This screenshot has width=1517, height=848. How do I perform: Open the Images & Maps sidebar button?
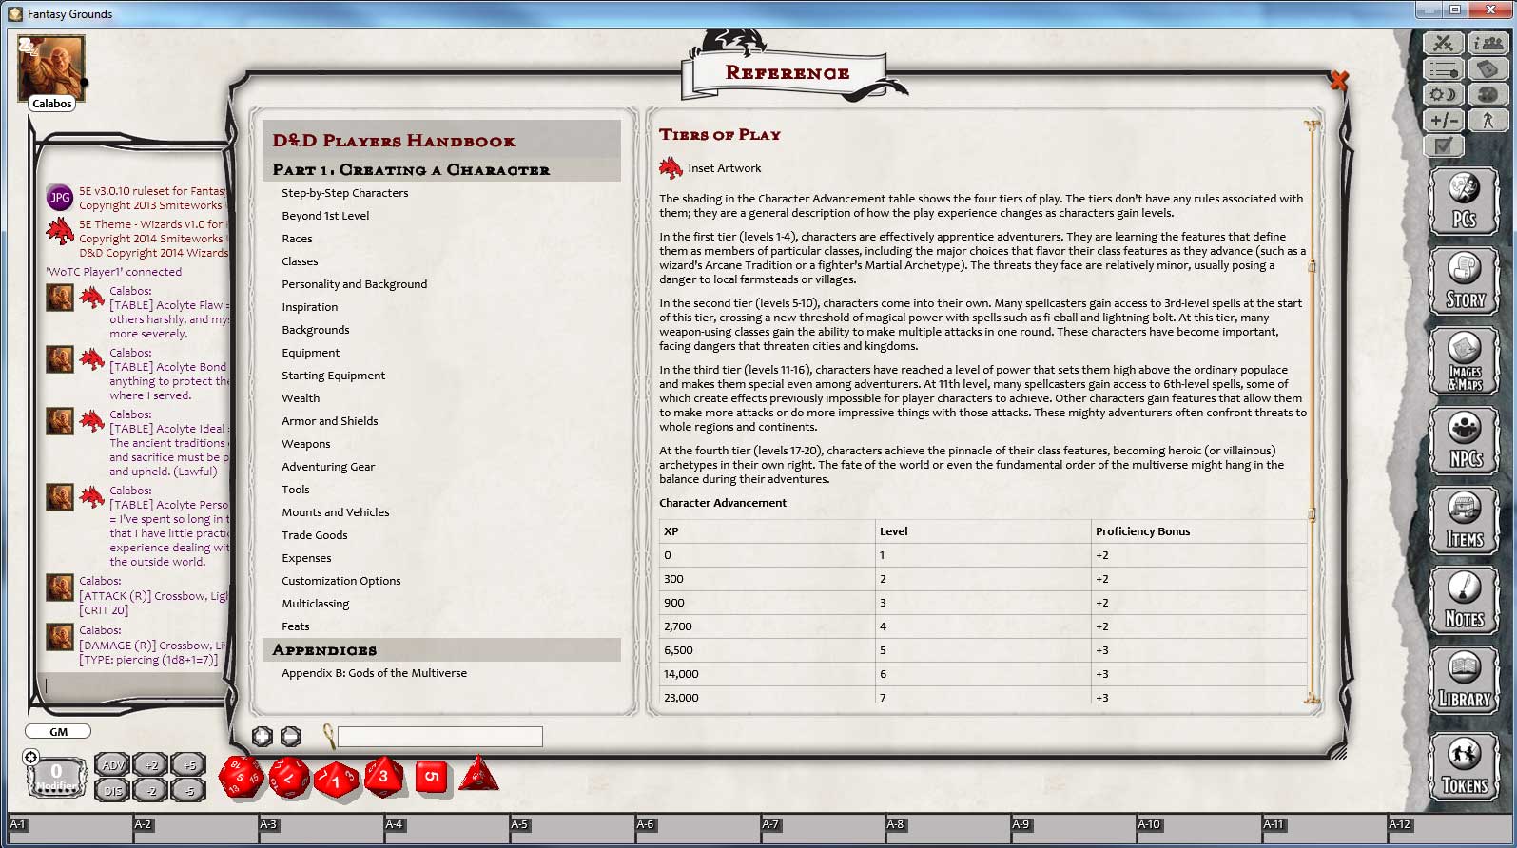click(1464, 362)
